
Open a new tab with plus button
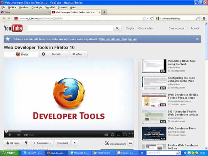[104, 12]
